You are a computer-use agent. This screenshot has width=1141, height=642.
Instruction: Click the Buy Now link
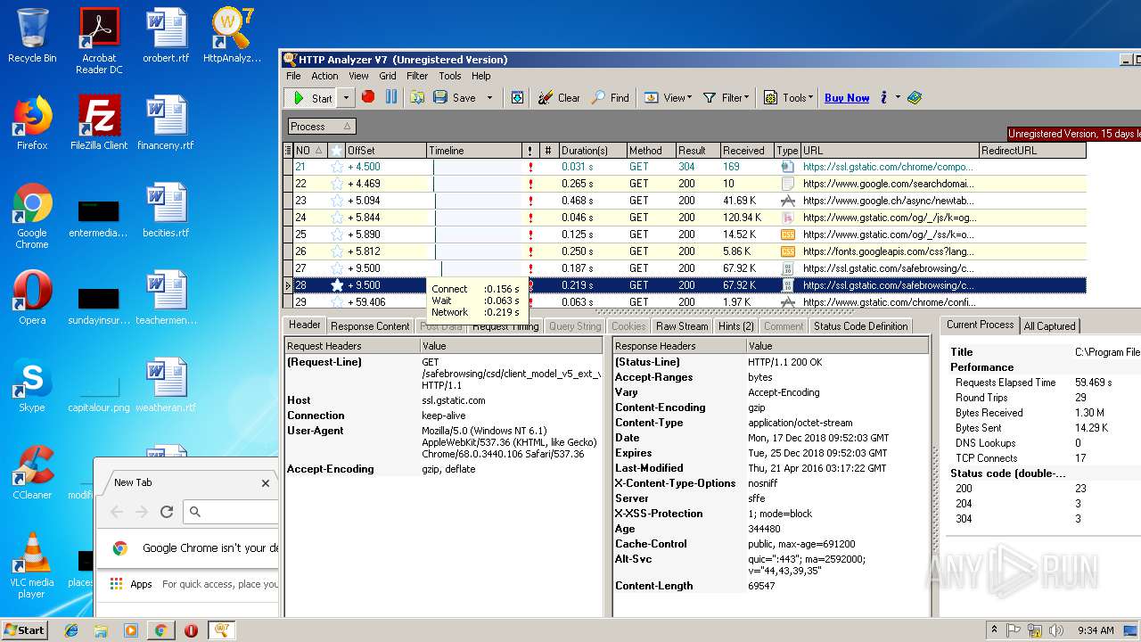(x=847, y=98)
